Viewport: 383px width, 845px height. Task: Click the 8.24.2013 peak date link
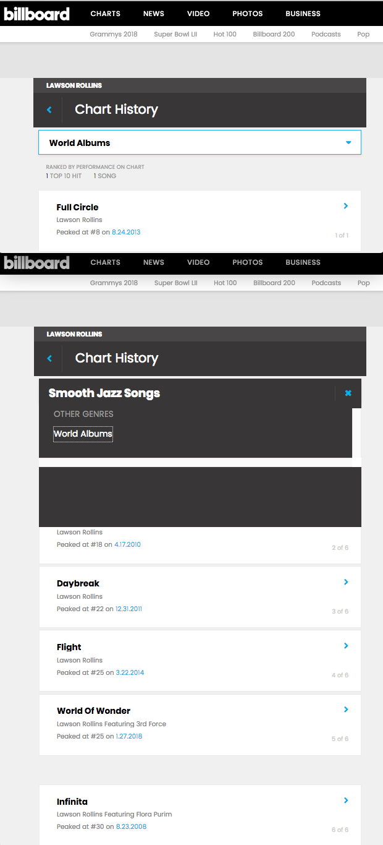[126, 232]
